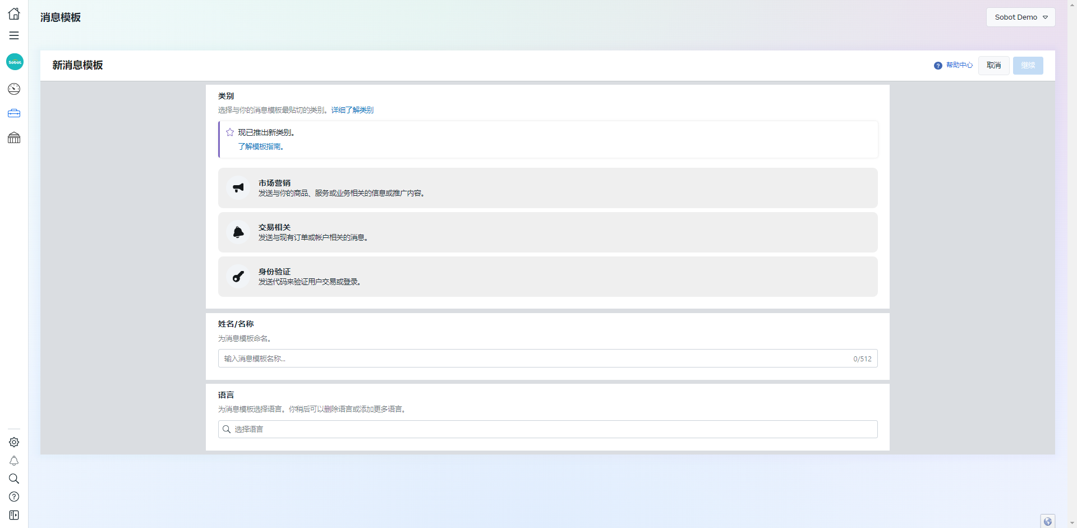
Task: Open the Sobot Demo account dropdown
Action: [x=1020, y=17]
